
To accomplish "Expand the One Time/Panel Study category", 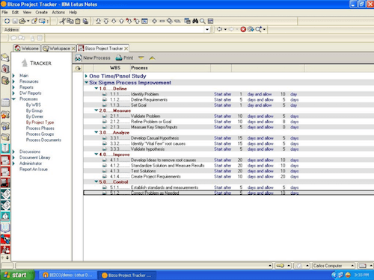I will click(x=86, y=76).
